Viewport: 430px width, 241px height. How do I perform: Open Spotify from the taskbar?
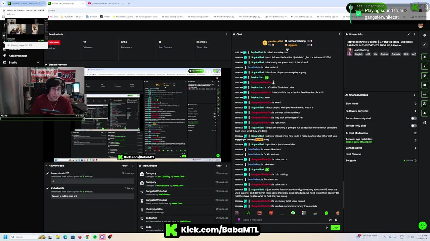(95, 237)
